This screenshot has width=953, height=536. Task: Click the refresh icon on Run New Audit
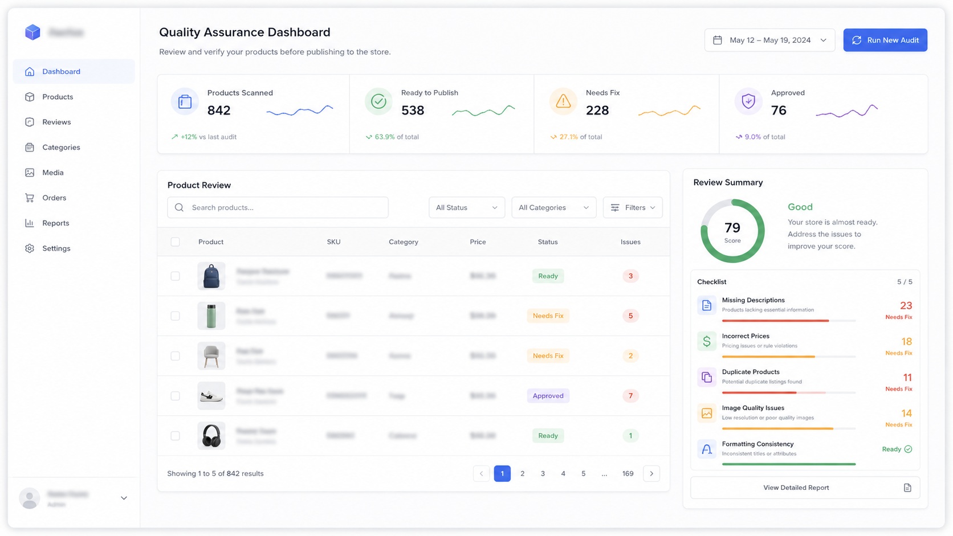(x=857, y=40)
